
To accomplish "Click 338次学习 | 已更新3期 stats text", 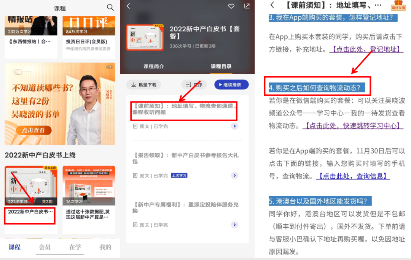I will (x=193, y=46).
